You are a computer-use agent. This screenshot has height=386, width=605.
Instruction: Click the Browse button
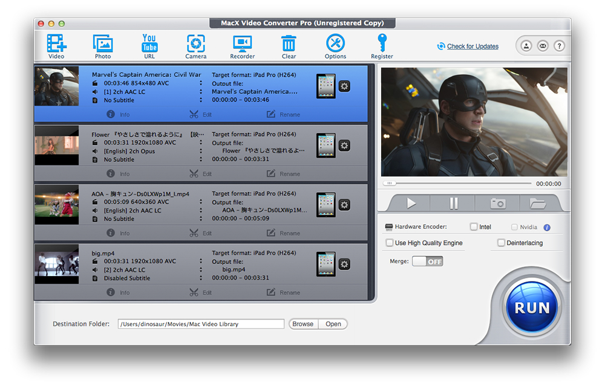(303, 324)
